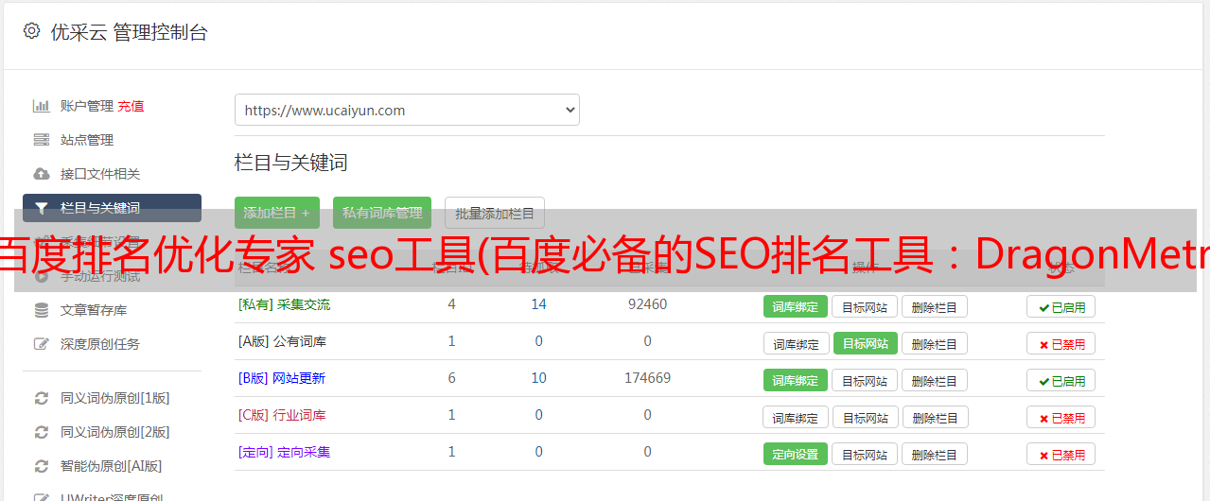Click the 栏目与关键词 page heading
Image resolution: width=1210 pixels, height=501 pixels.
tap(291, 163)
